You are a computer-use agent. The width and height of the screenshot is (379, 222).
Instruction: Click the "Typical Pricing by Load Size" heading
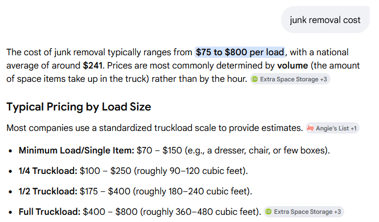click(x=79, y=107)
